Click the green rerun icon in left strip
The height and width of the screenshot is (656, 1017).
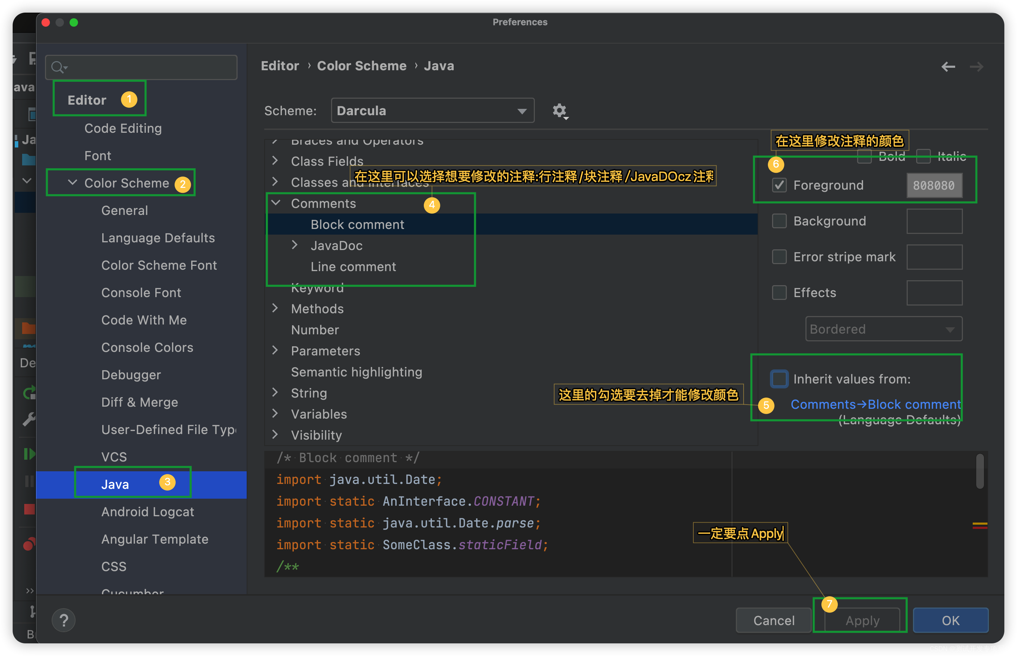point(29,392)
